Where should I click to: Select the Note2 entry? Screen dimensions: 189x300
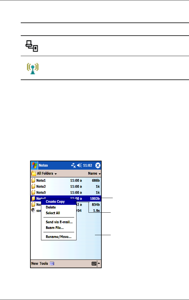[x=66, y=187]
